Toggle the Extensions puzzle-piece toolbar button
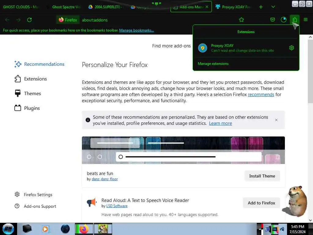The image size is (313, 235). point(295,20)
